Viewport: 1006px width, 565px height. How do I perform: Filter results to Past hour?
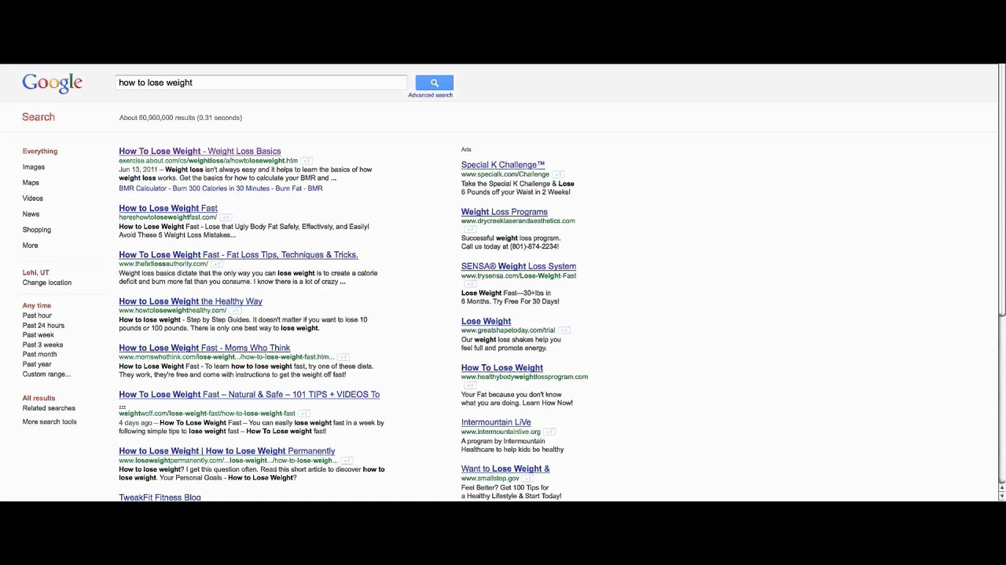[37, 315]
